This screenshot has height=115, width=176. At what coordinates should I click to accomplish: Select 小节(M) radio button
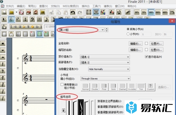coord(128,34)
